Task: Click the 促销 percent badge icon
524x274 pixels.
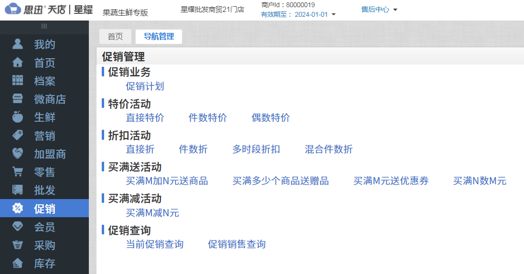Action: (18, 208)
